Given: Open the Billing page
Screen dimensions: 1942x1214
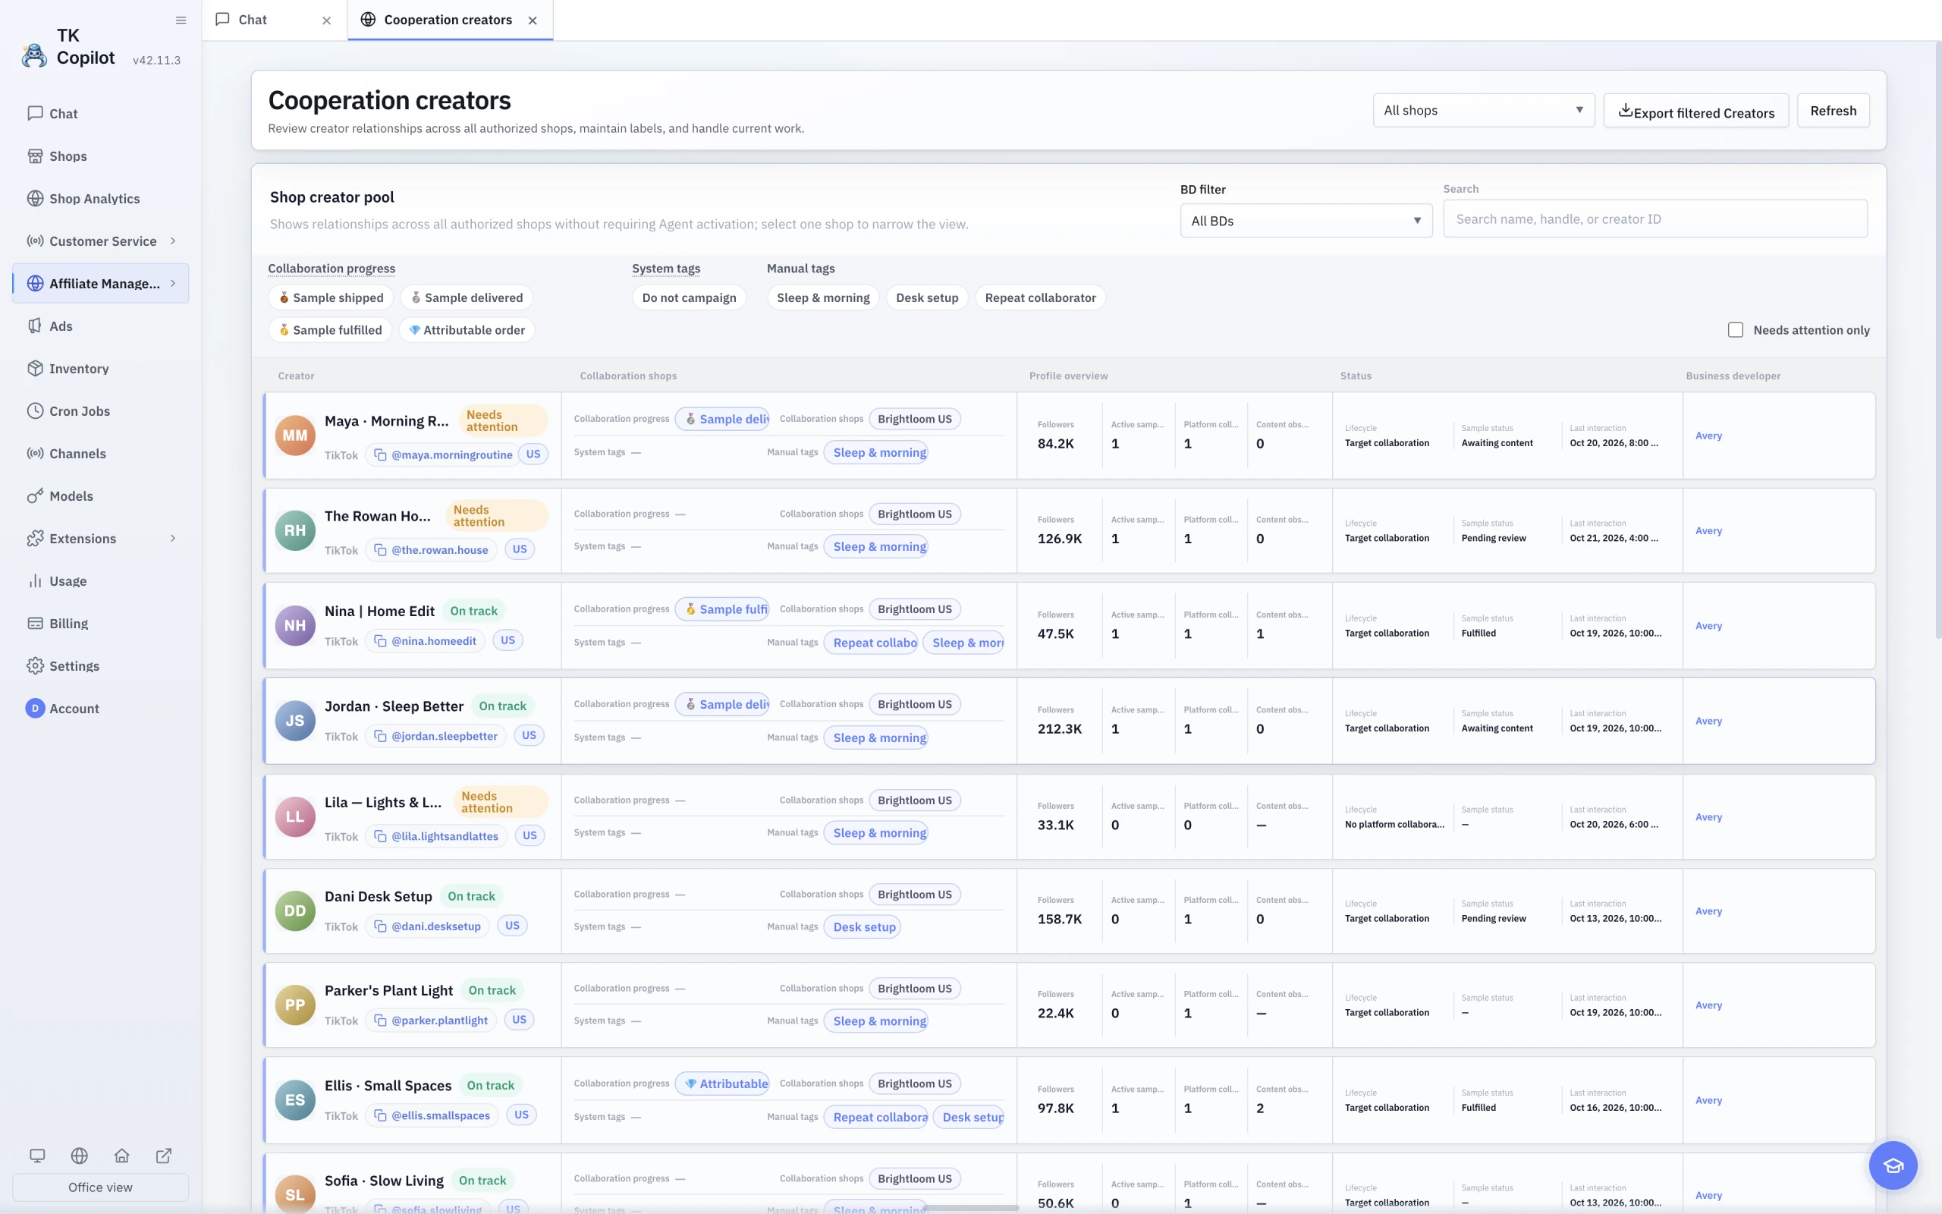Looking at the screenshot, I should pos(100,623).
